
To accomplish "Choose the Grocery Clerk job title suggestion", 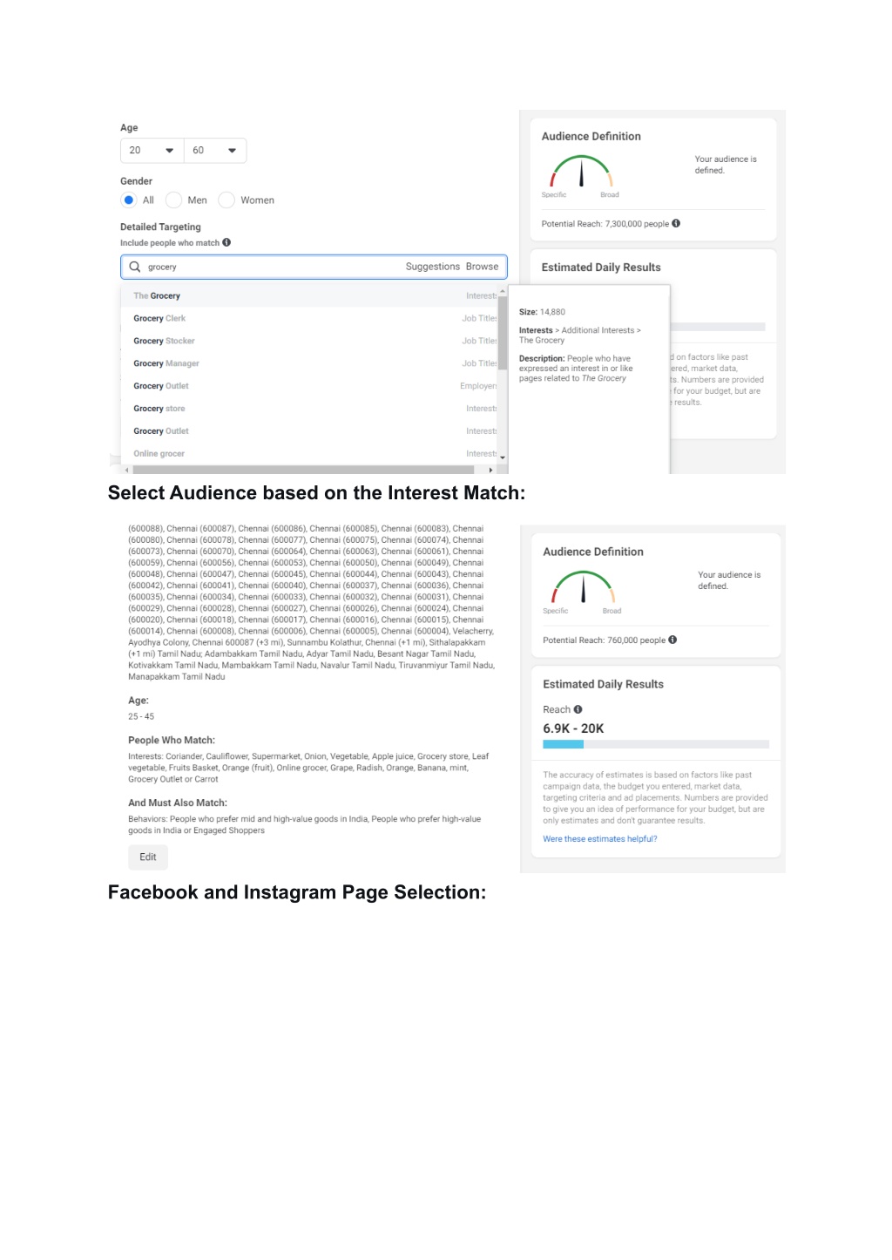I will click(x=309, y=319).
